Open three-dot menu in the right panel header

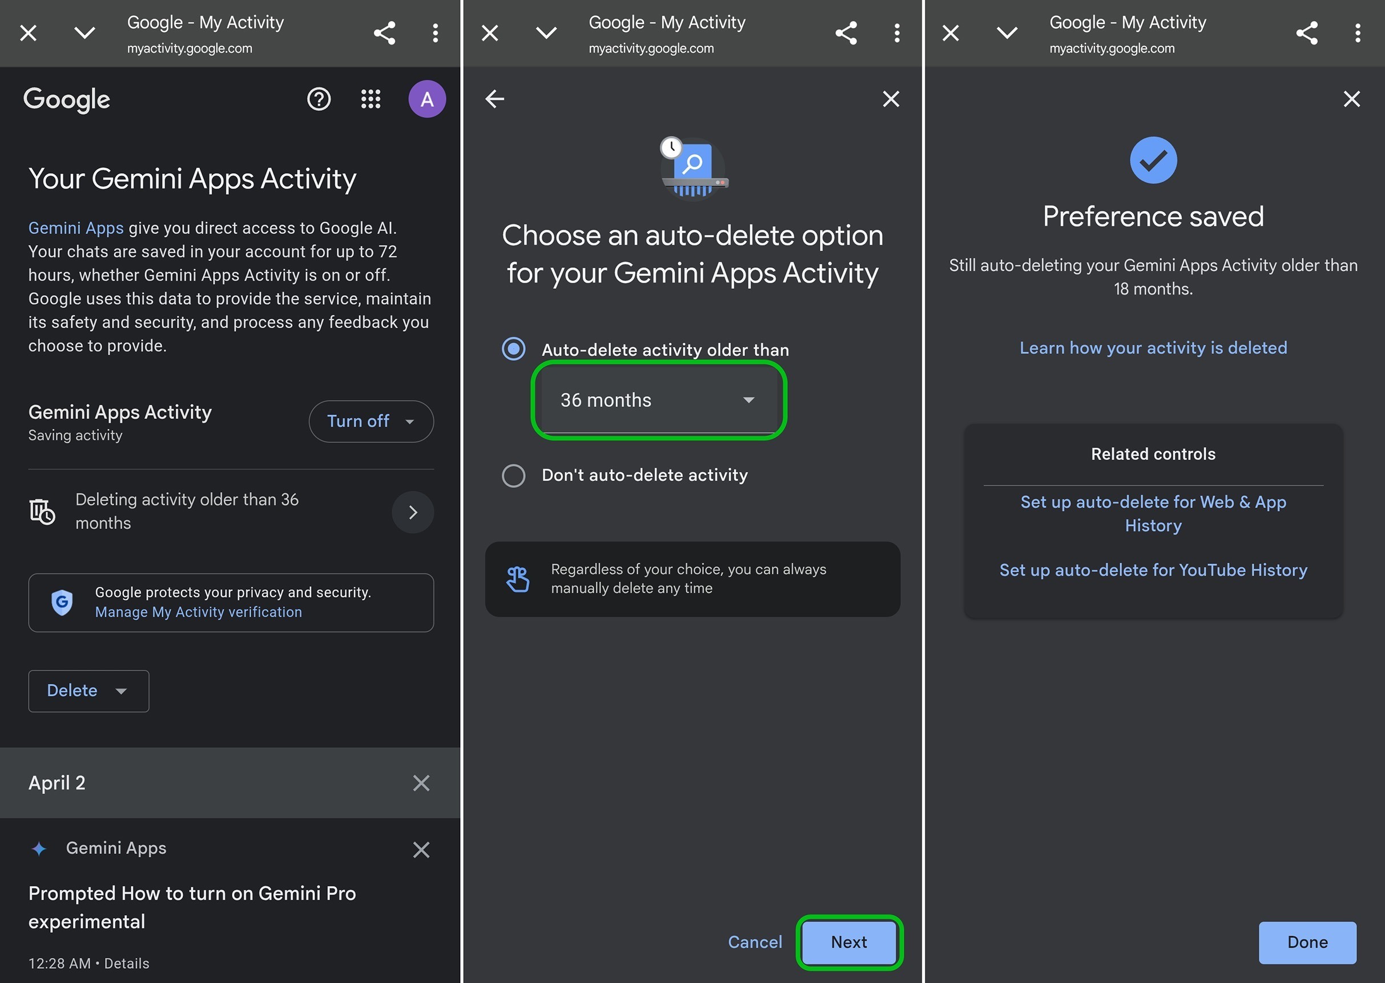coord(1358,33)
